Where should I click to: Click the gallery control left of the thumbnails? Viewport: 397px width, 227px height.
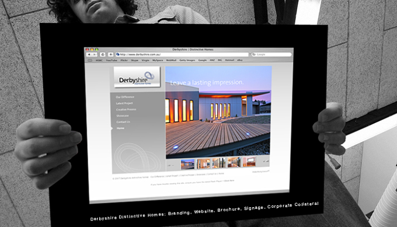(x=170, y=166)
